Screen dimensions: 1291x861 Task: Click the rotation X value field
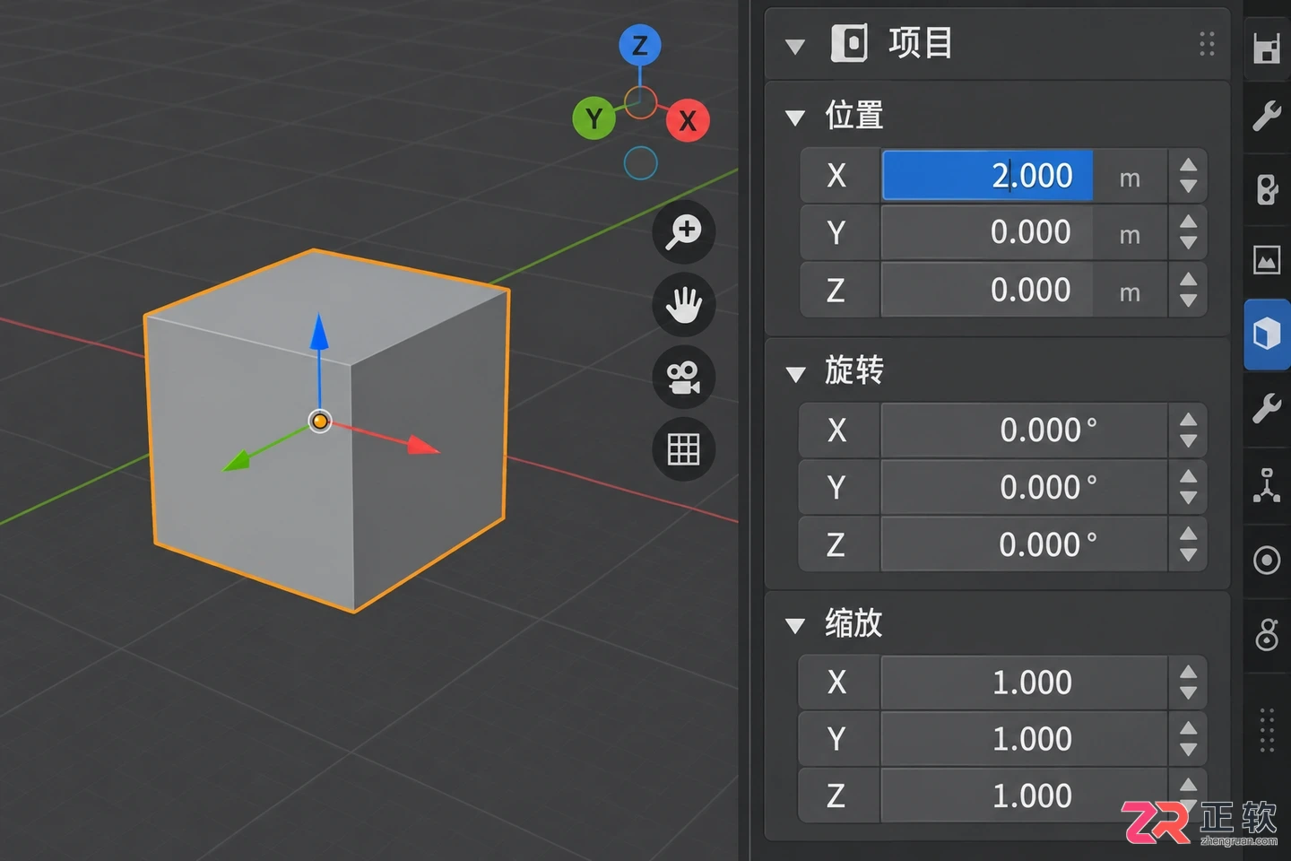tap(1024, 430)
